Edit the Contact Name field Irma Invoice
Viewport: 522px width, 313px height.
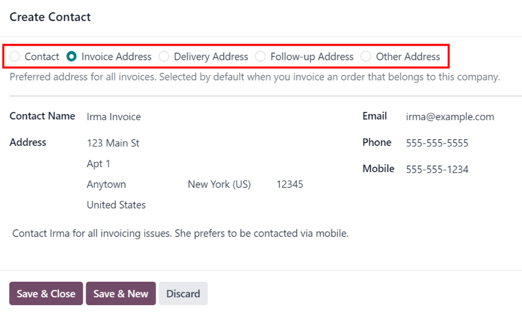pyautogui.click(x=114, y=117)
